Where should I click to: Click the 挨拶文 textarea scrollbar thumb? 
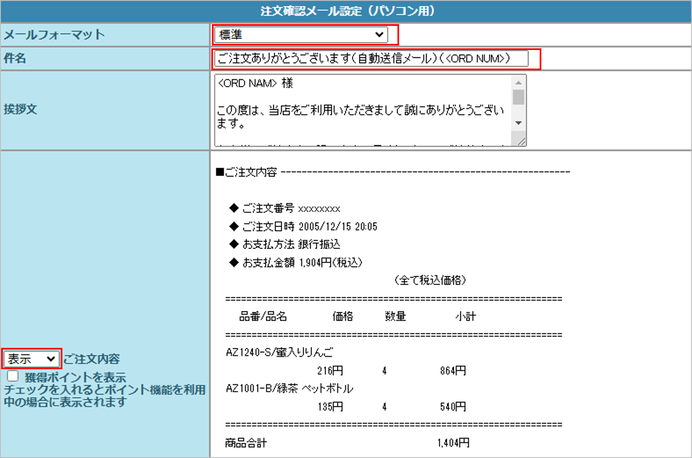pos(519,97)
